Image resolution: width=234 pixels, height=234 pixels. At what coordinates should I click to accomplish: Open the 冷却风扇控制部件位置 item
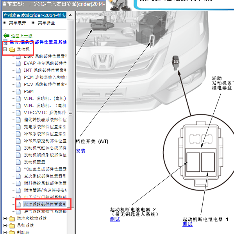(x=45, y=141)
